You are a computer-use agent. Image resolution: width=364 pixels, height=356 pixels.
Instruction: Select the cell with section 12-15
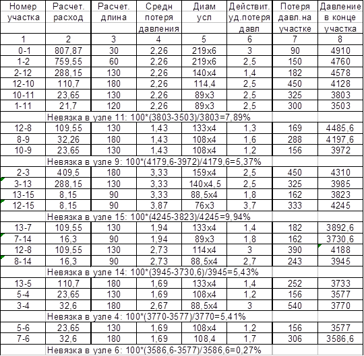pyautogui.click(x=23, y=205)
